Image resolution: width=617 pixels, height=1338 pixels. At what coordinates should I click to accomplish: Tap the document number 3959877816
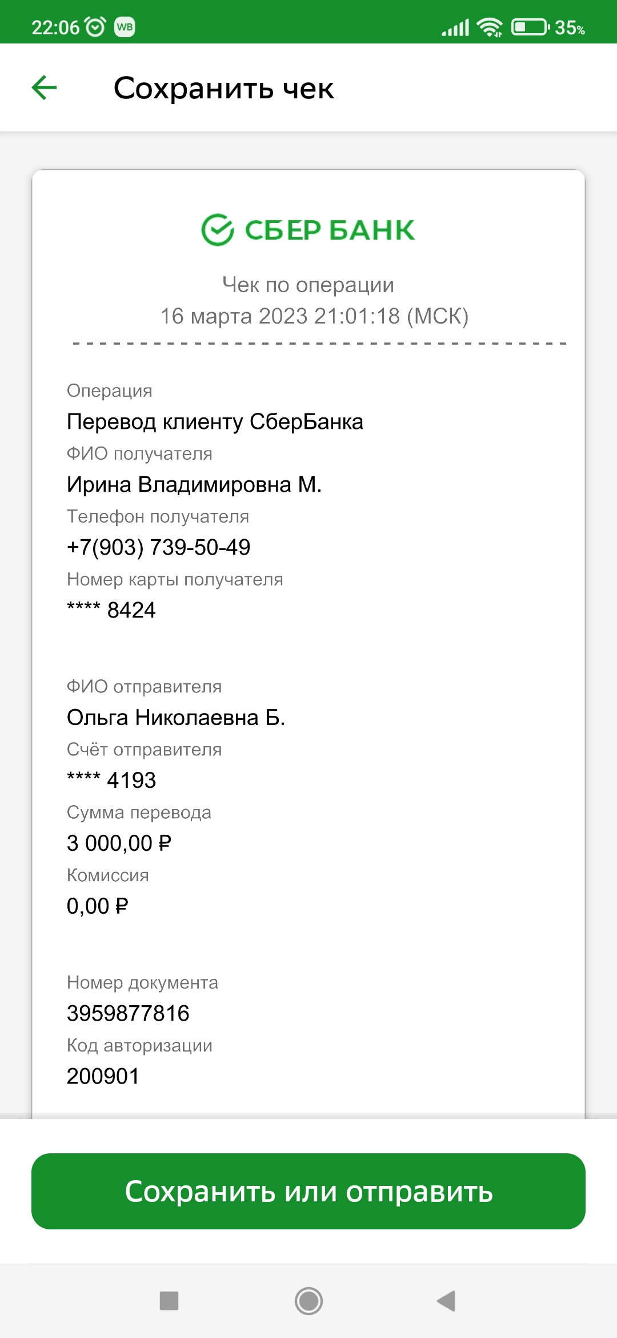point(128,1013)
